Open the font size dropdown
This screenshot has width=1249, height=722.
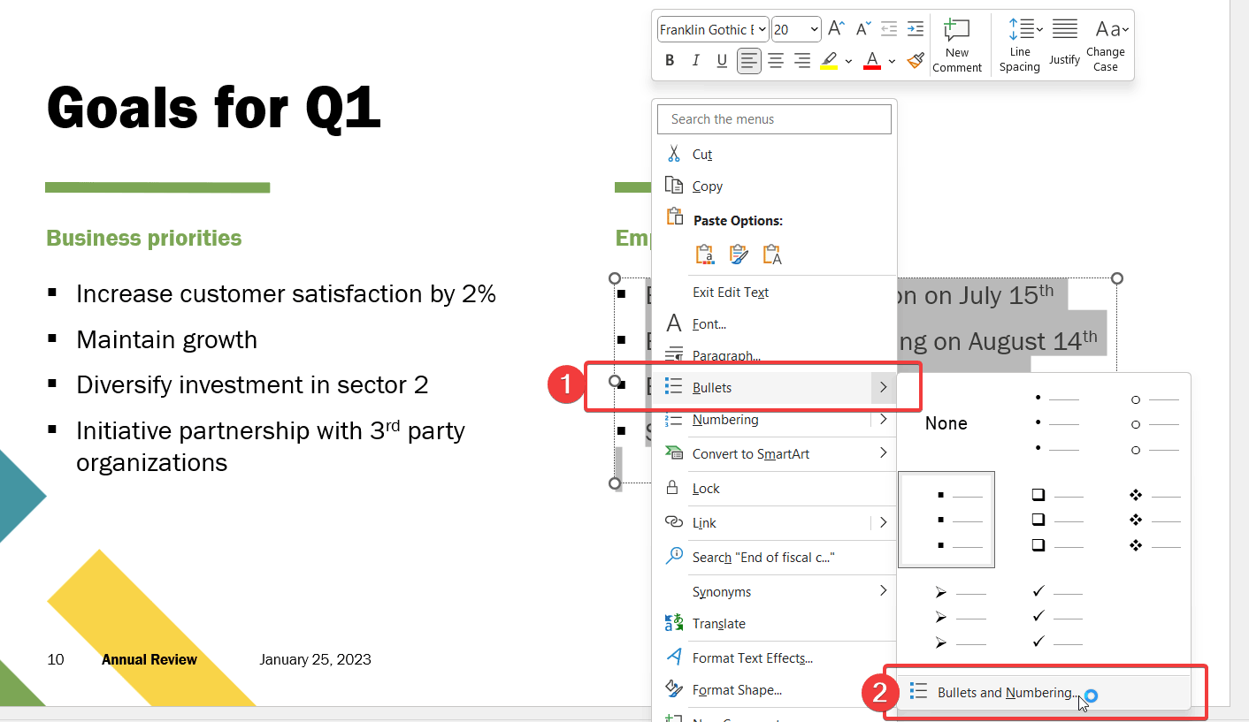pos(814,30)
